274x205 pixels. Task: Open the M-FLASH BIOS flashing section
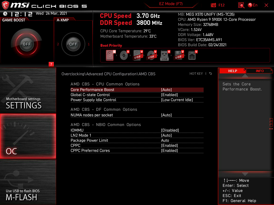[x=28, y=182]
